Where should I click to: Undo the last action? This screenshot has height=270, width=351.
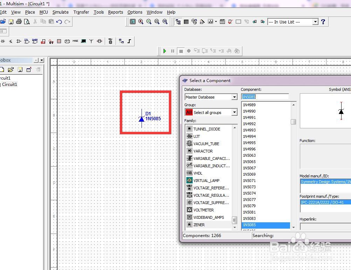pyautogui.click(x=59, y=21)
